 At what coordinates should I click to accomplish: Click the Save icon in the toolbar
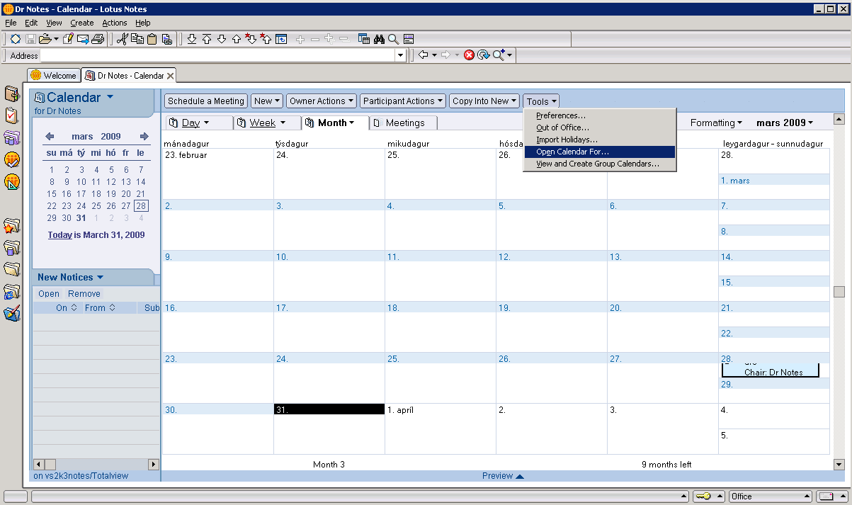(30, 39)
